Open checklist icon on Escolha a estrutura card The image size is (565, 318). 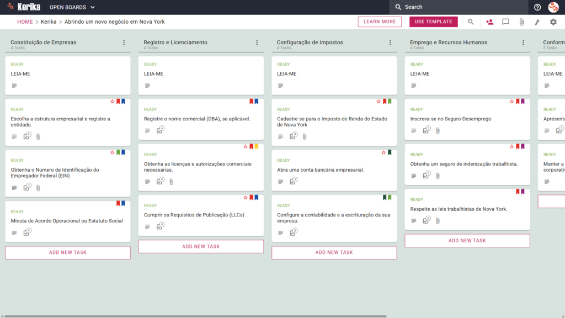click(26, 136)
